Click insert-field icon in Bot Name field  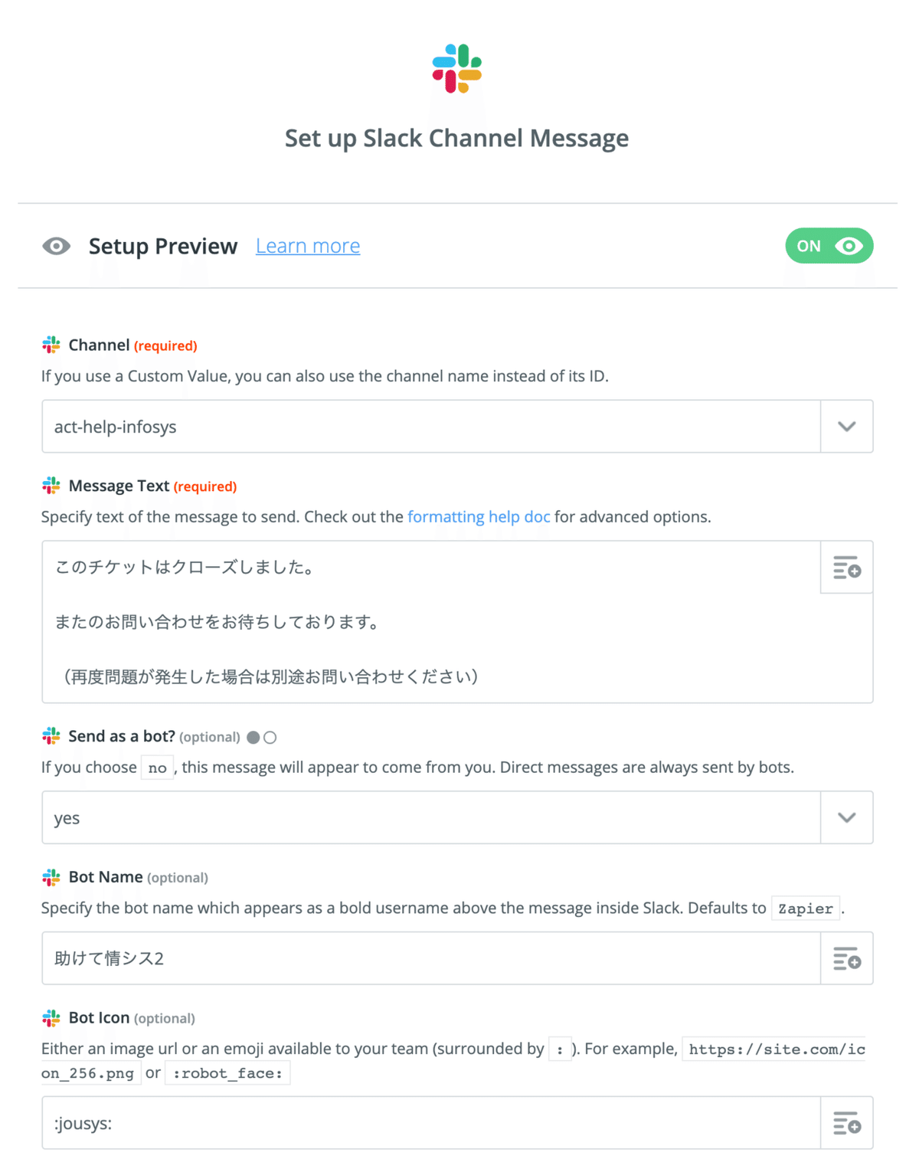[x=846, y=958]
